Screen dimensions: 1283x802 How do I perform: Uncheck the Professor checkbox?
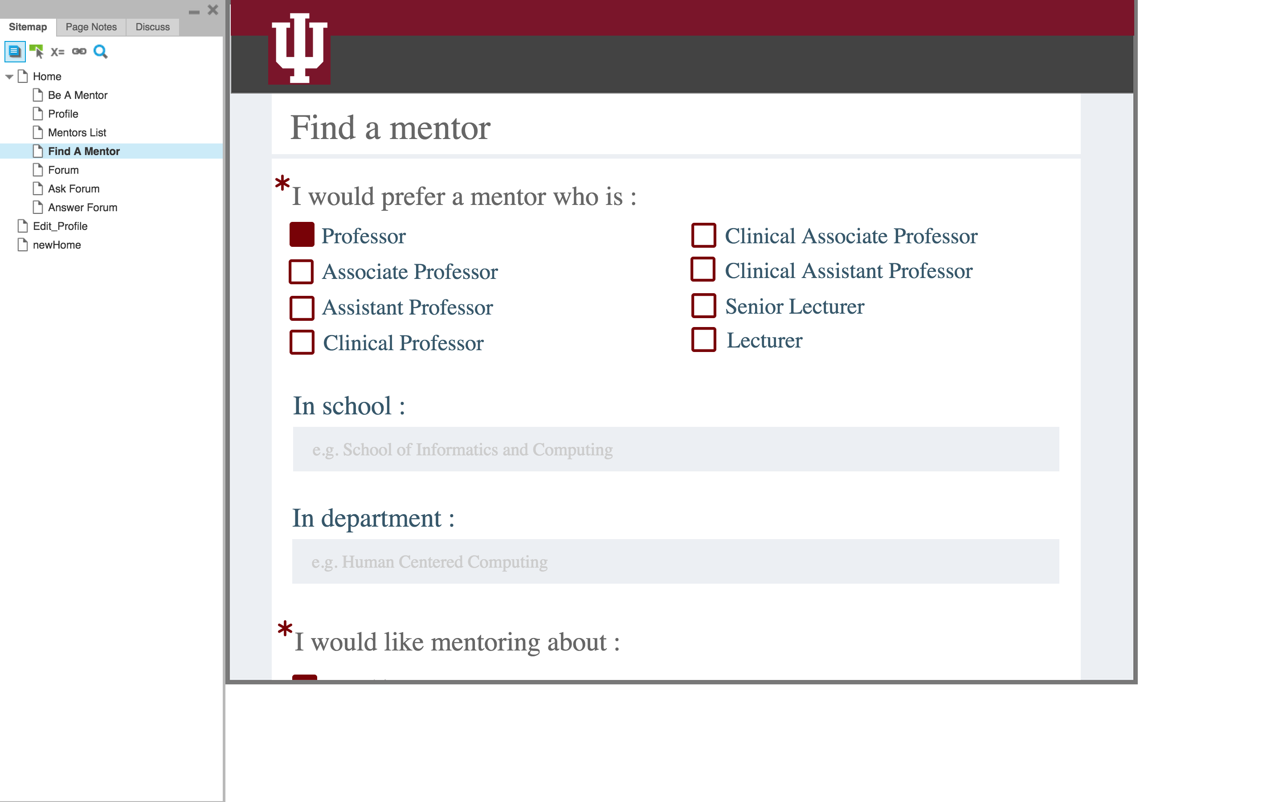302,235
